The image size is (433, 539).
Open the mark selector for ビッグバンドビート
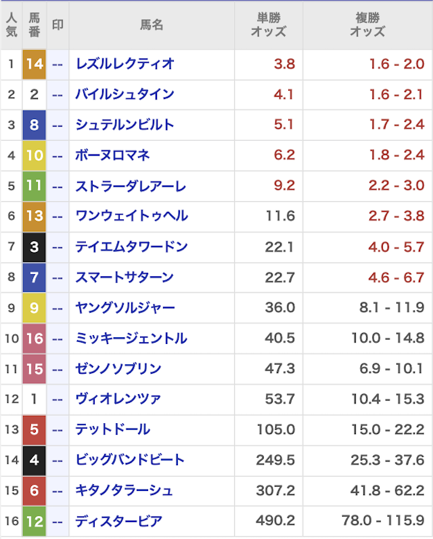58,460
